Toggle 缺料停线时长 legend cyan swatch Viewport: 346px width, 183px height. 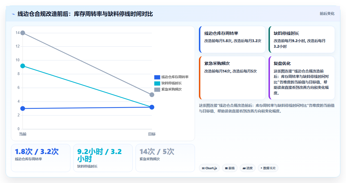[157, 83]
